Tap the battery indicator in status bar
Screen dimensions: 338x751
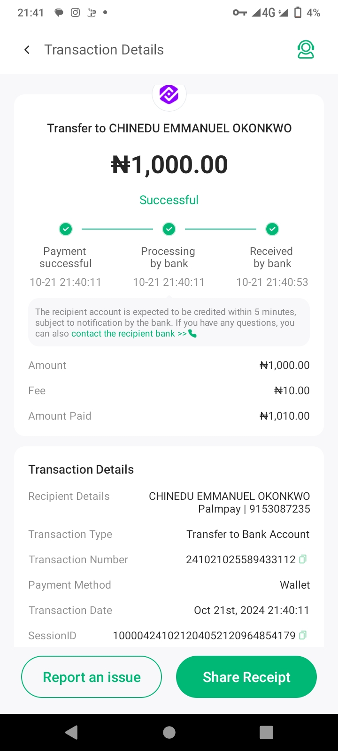pyautogui.click(x=298, y=13)
